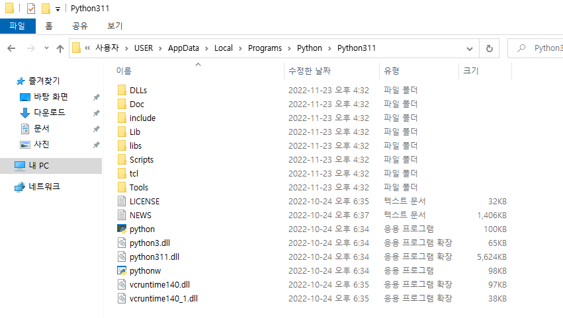
Task: Switch to the 공유 ribbon tab
Action: pyautogui.click(x=79, y=26)
